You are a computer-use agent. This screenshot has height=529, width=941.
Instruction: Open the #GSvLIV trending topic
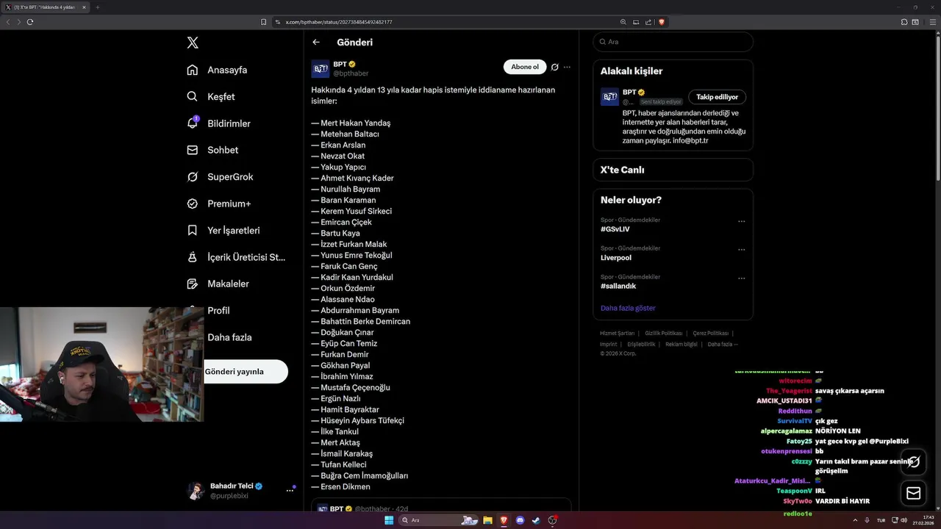coord(615,229)
